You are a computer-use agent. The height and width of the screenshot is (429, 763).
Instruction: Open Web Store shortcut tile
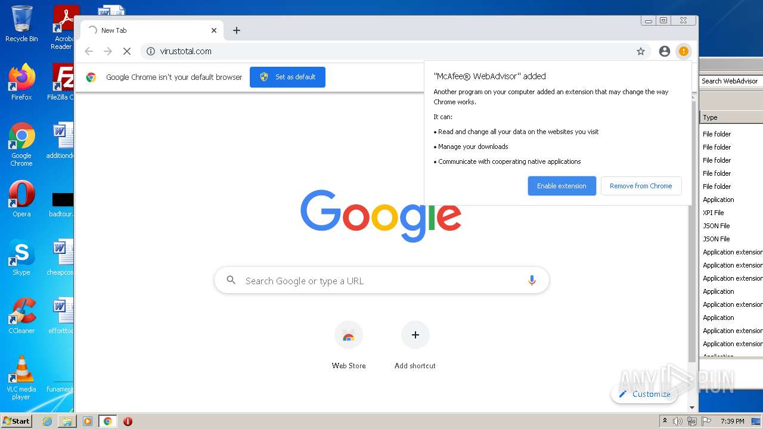pyautogui.click(x=349, y=345)
